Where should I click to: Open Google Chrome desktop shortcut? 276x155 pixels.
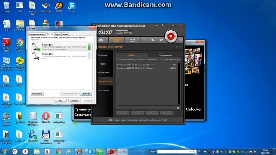(x=19, y=45)
